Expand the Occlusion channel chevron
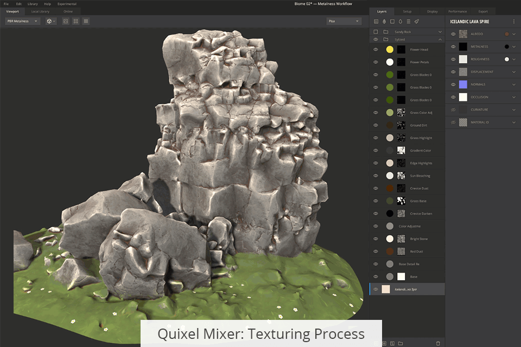Image resolution: width=521 pixels, height=347 pixels. [x=514, y=97]
